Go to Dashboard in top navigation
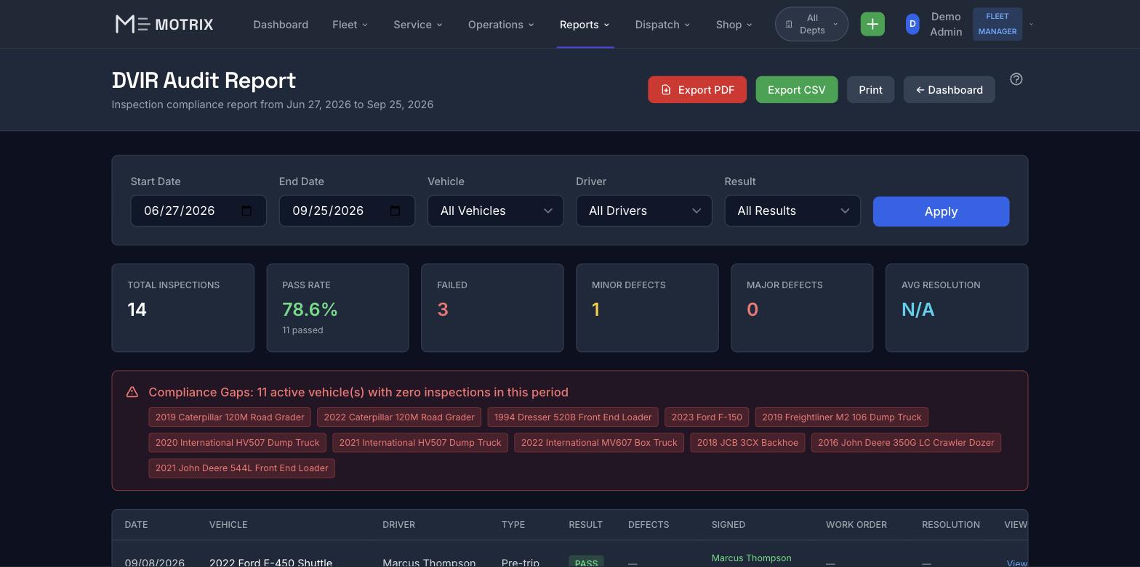This screenshot has width=1140, height=567. 281,24
